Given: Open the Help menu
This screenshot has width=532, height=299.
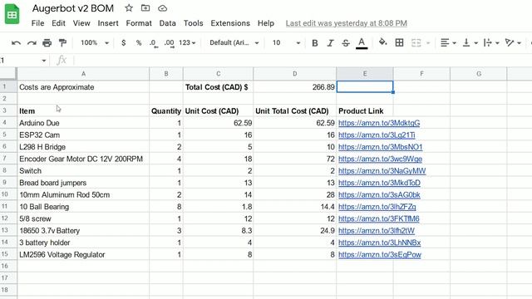Looking at the screenshot, I should point(266,23).
